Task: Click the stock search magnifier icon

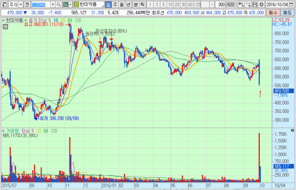Action: 59,4
